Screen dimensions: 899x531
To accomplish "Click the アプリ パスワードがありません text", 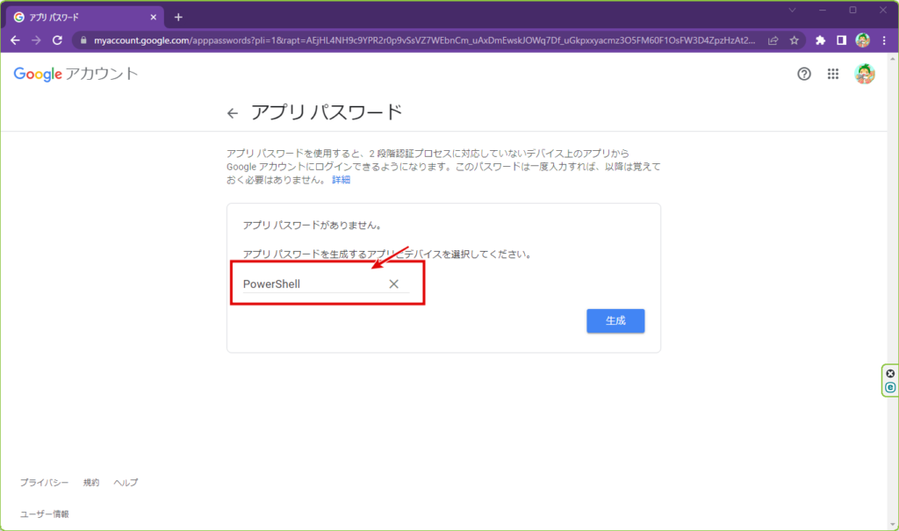I will point(313,226).
